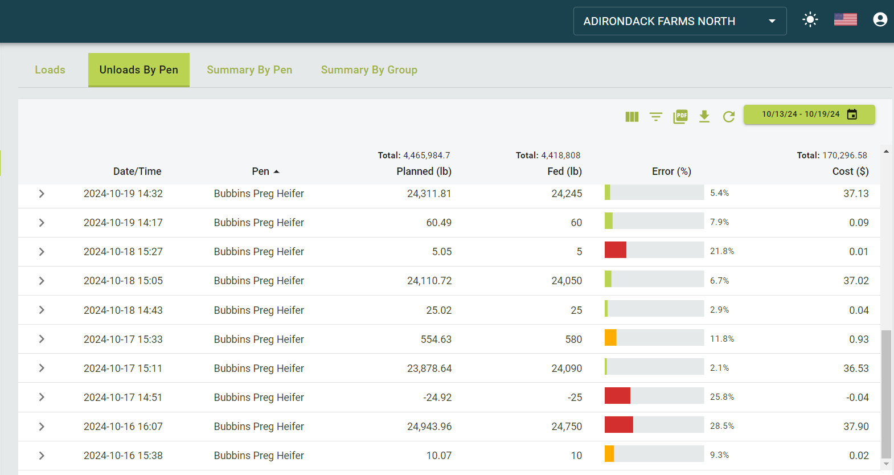894x475 pixels.
Task: Open the table filter icon
Action: pos(656,117)
